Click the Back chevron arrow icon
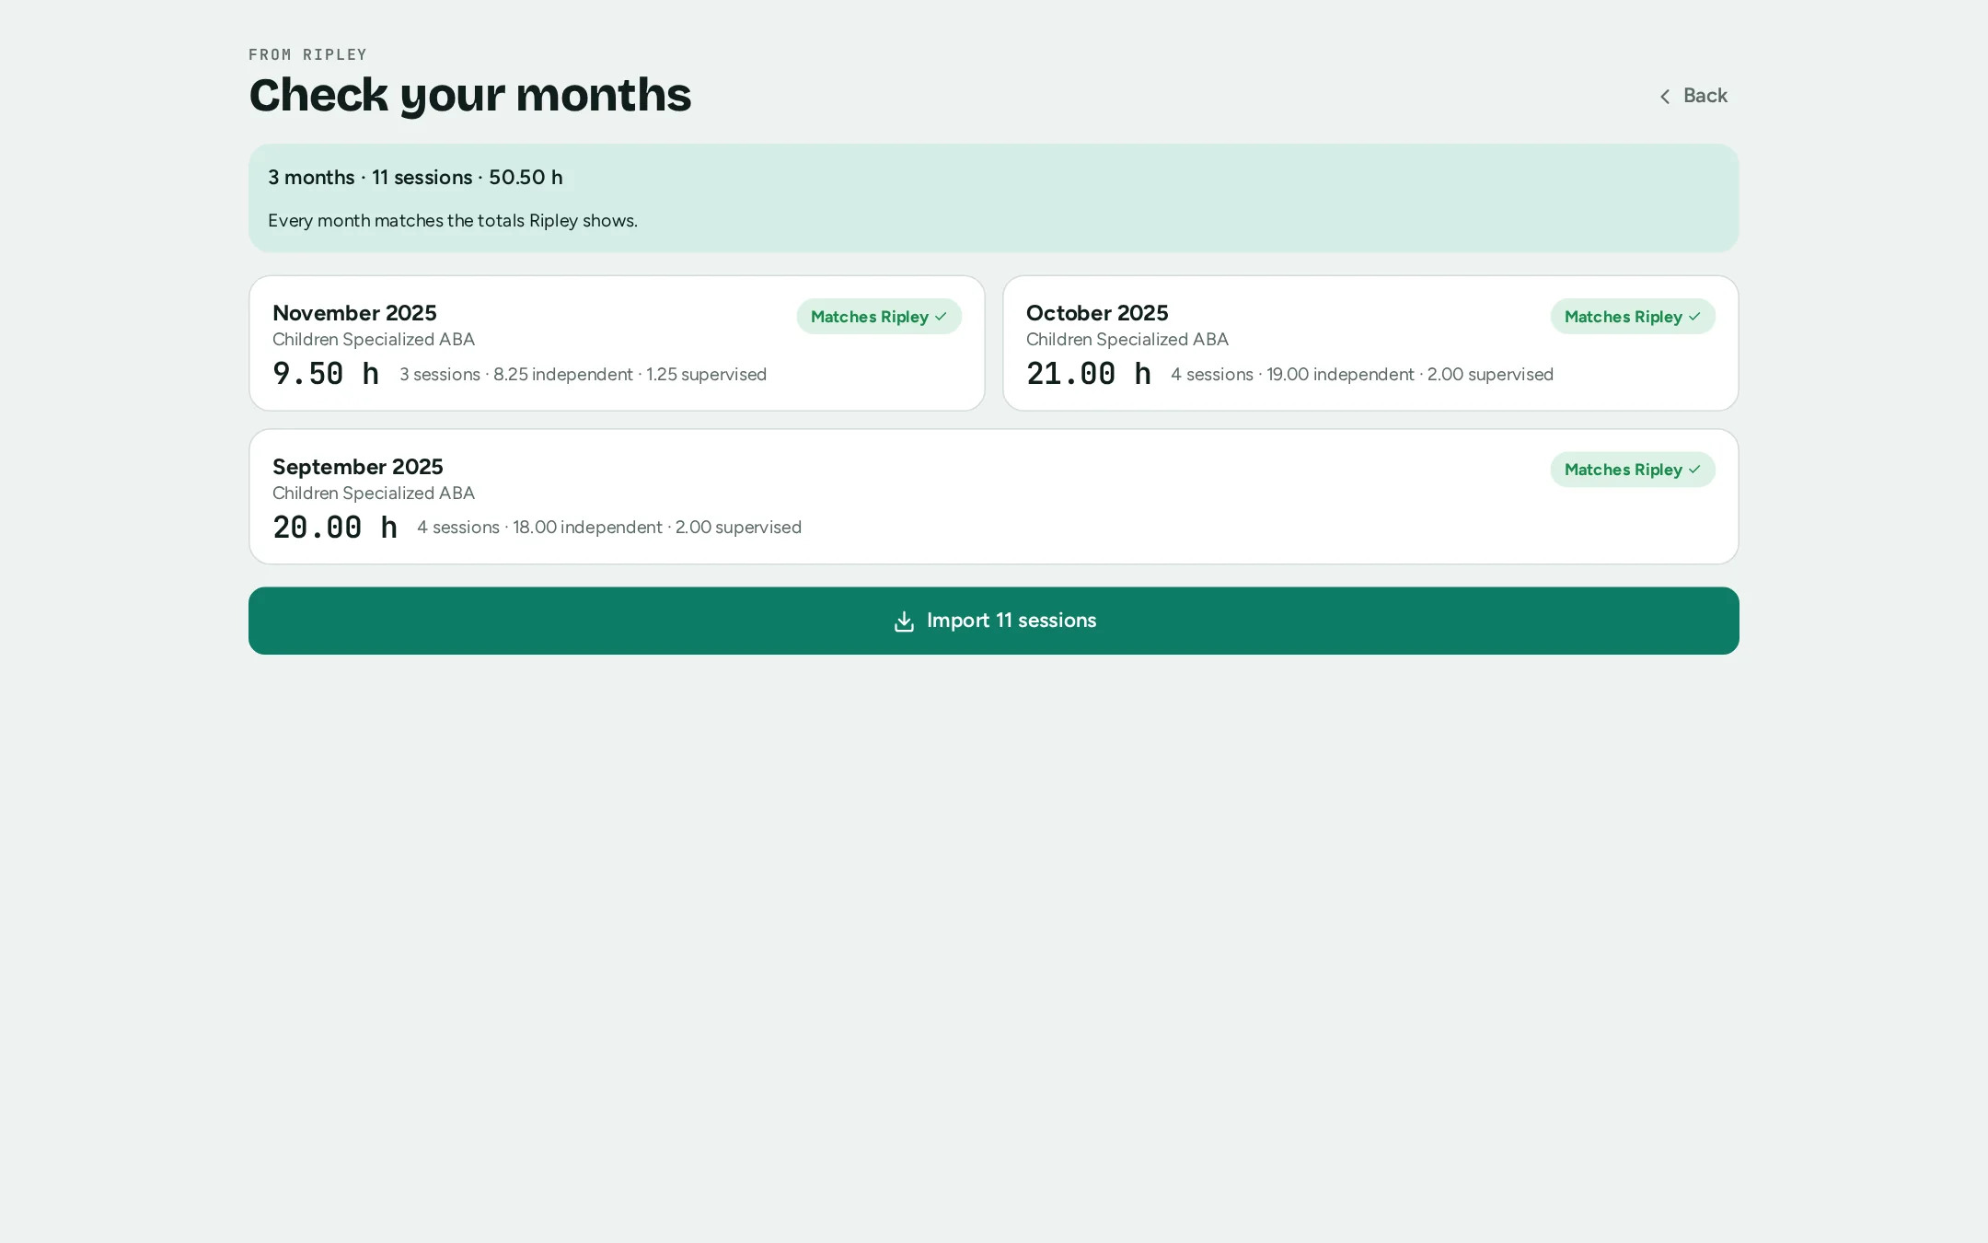 point(1664,97)
